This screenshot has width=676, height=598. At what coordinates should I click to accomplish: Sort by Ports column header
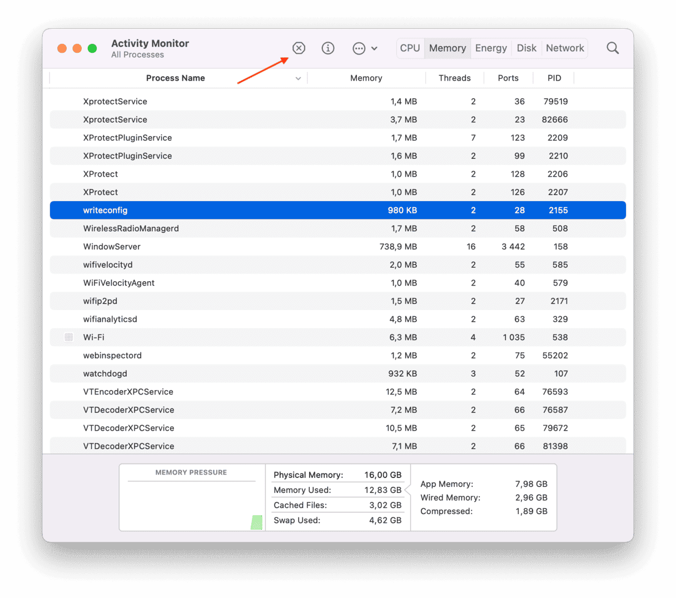[x=508, y=78]
